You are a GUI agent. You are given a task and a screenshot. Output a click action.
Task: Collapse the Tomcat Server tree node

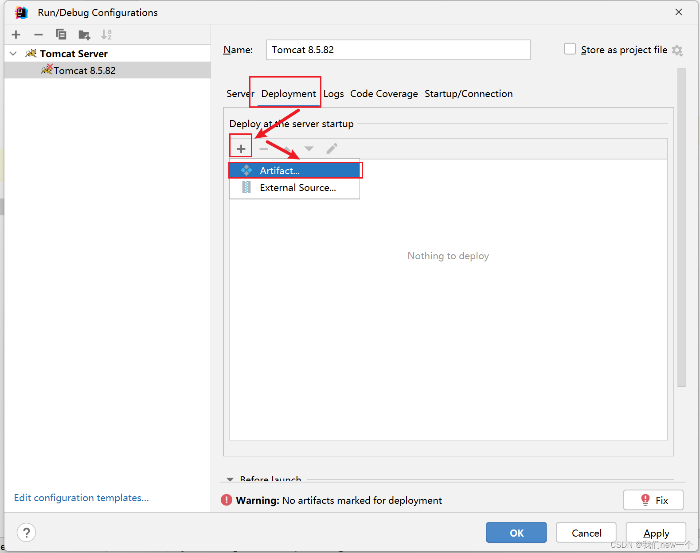point(13,54)
